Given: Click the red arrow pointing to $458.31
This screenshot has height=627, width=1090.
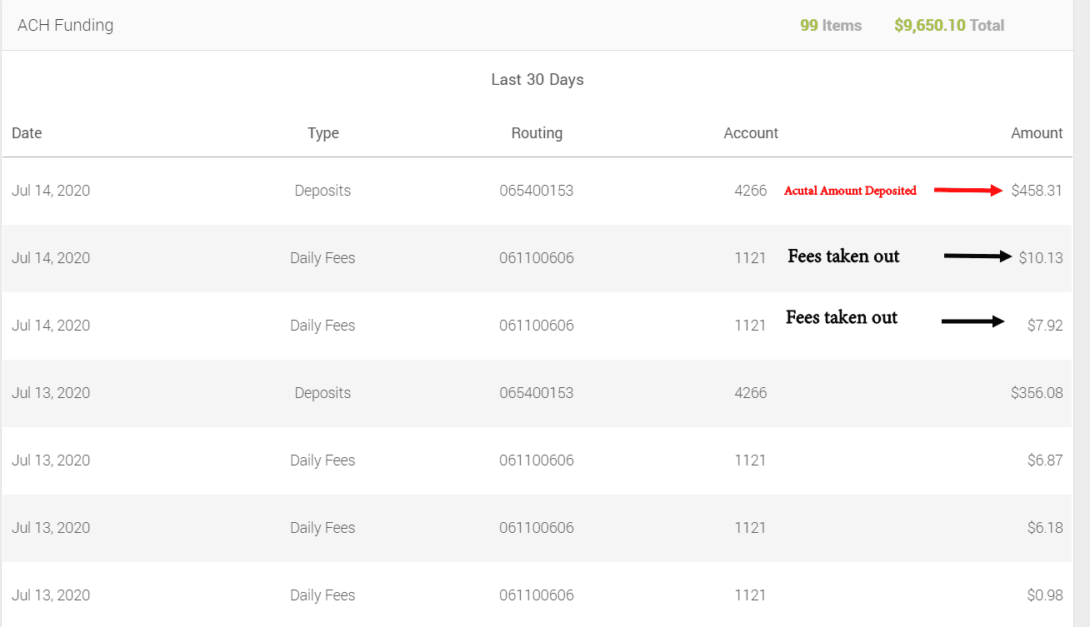Looking at the screenshot, I should (x=967, y=190).
